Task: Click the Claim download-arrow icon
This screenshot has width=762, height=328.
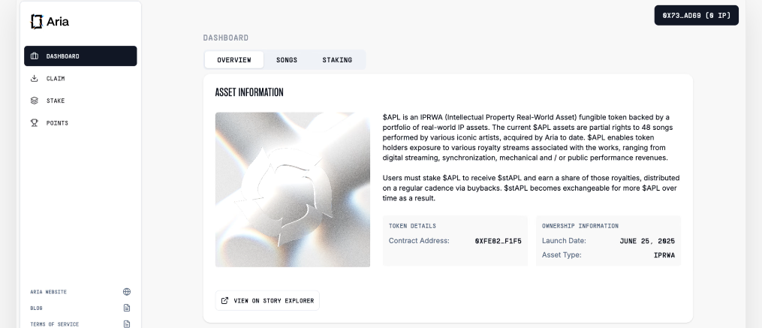Action: pyautogui.click(x=35, y=78)
